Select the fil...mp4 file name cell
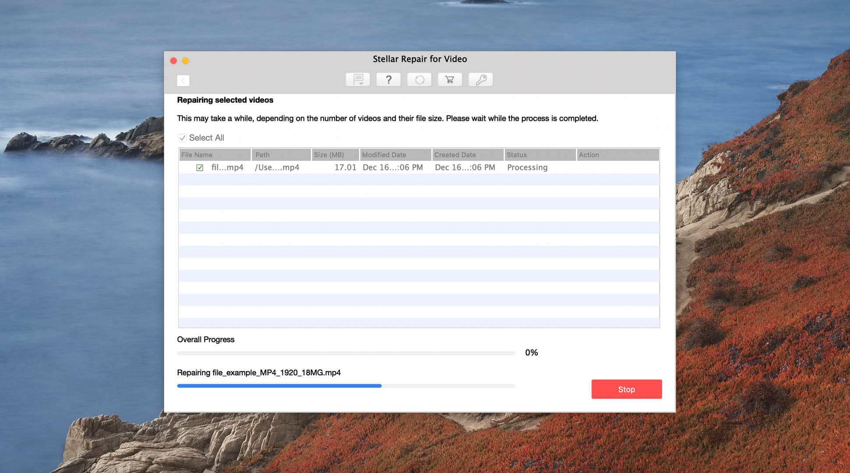The image size is (850, 473). (x=227, y=167)
